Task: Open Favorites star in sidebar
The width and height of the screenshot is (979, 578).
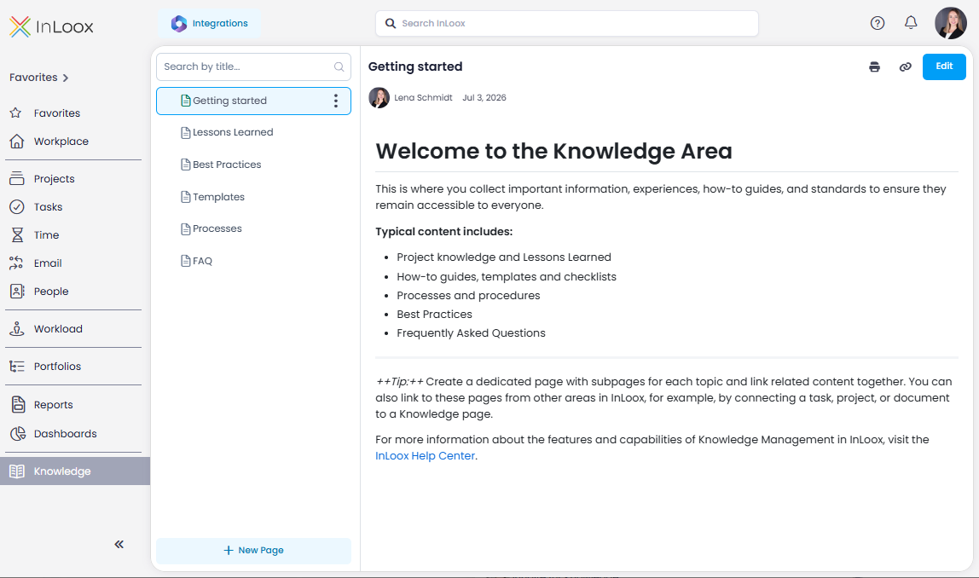Action: [x=16, y=113]
